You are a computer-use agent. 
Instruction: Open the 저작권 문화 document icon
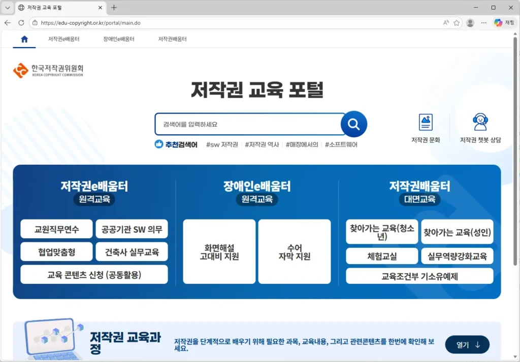click(426, 123)
